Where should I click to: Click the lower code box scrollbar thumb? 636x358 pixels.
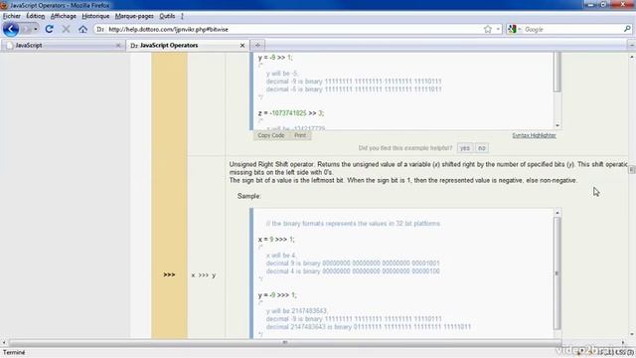click(x=557, y=273)
